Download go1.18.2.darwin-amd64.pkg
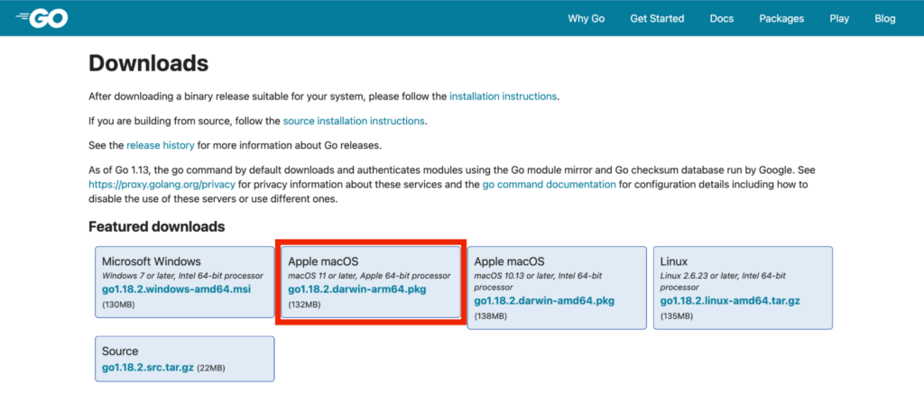The height and width of the screenshot is (402, 924). tap(544, 301)
